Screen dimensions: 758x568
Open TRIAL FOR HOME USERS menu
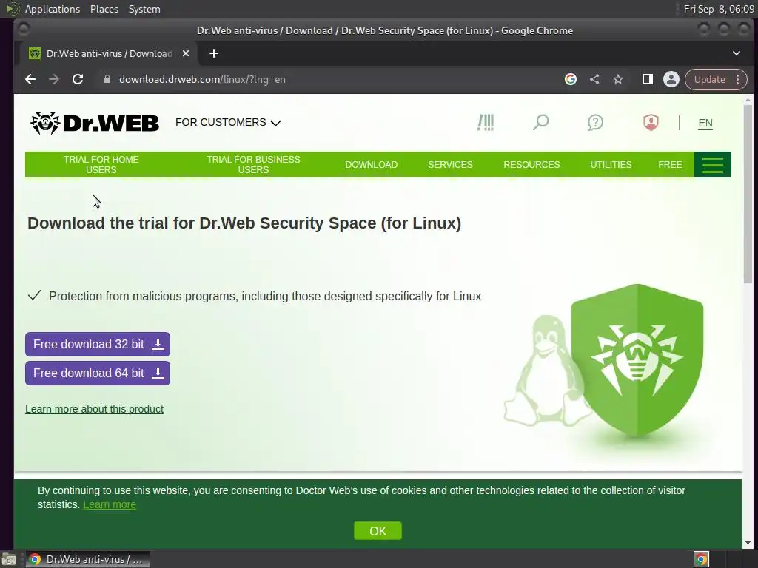coord(101,165)
